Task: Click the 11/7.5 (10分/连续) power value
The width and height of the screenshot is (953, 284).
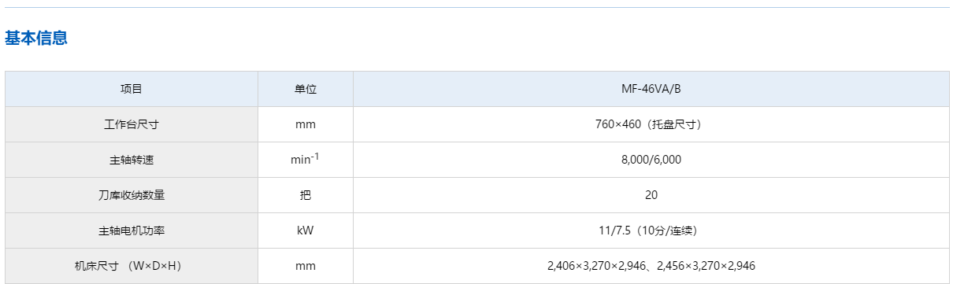Action: point(651,231)
